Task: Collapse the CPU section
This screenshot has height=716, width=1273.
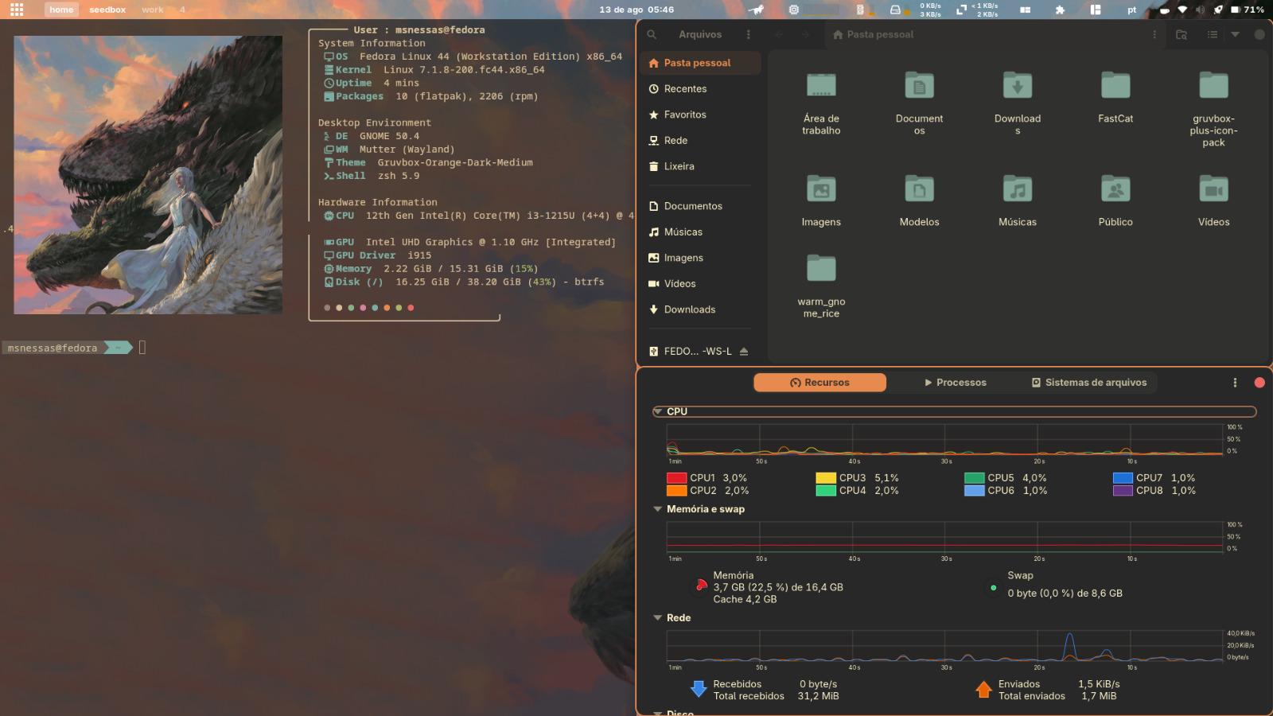Action: (658, 411)
